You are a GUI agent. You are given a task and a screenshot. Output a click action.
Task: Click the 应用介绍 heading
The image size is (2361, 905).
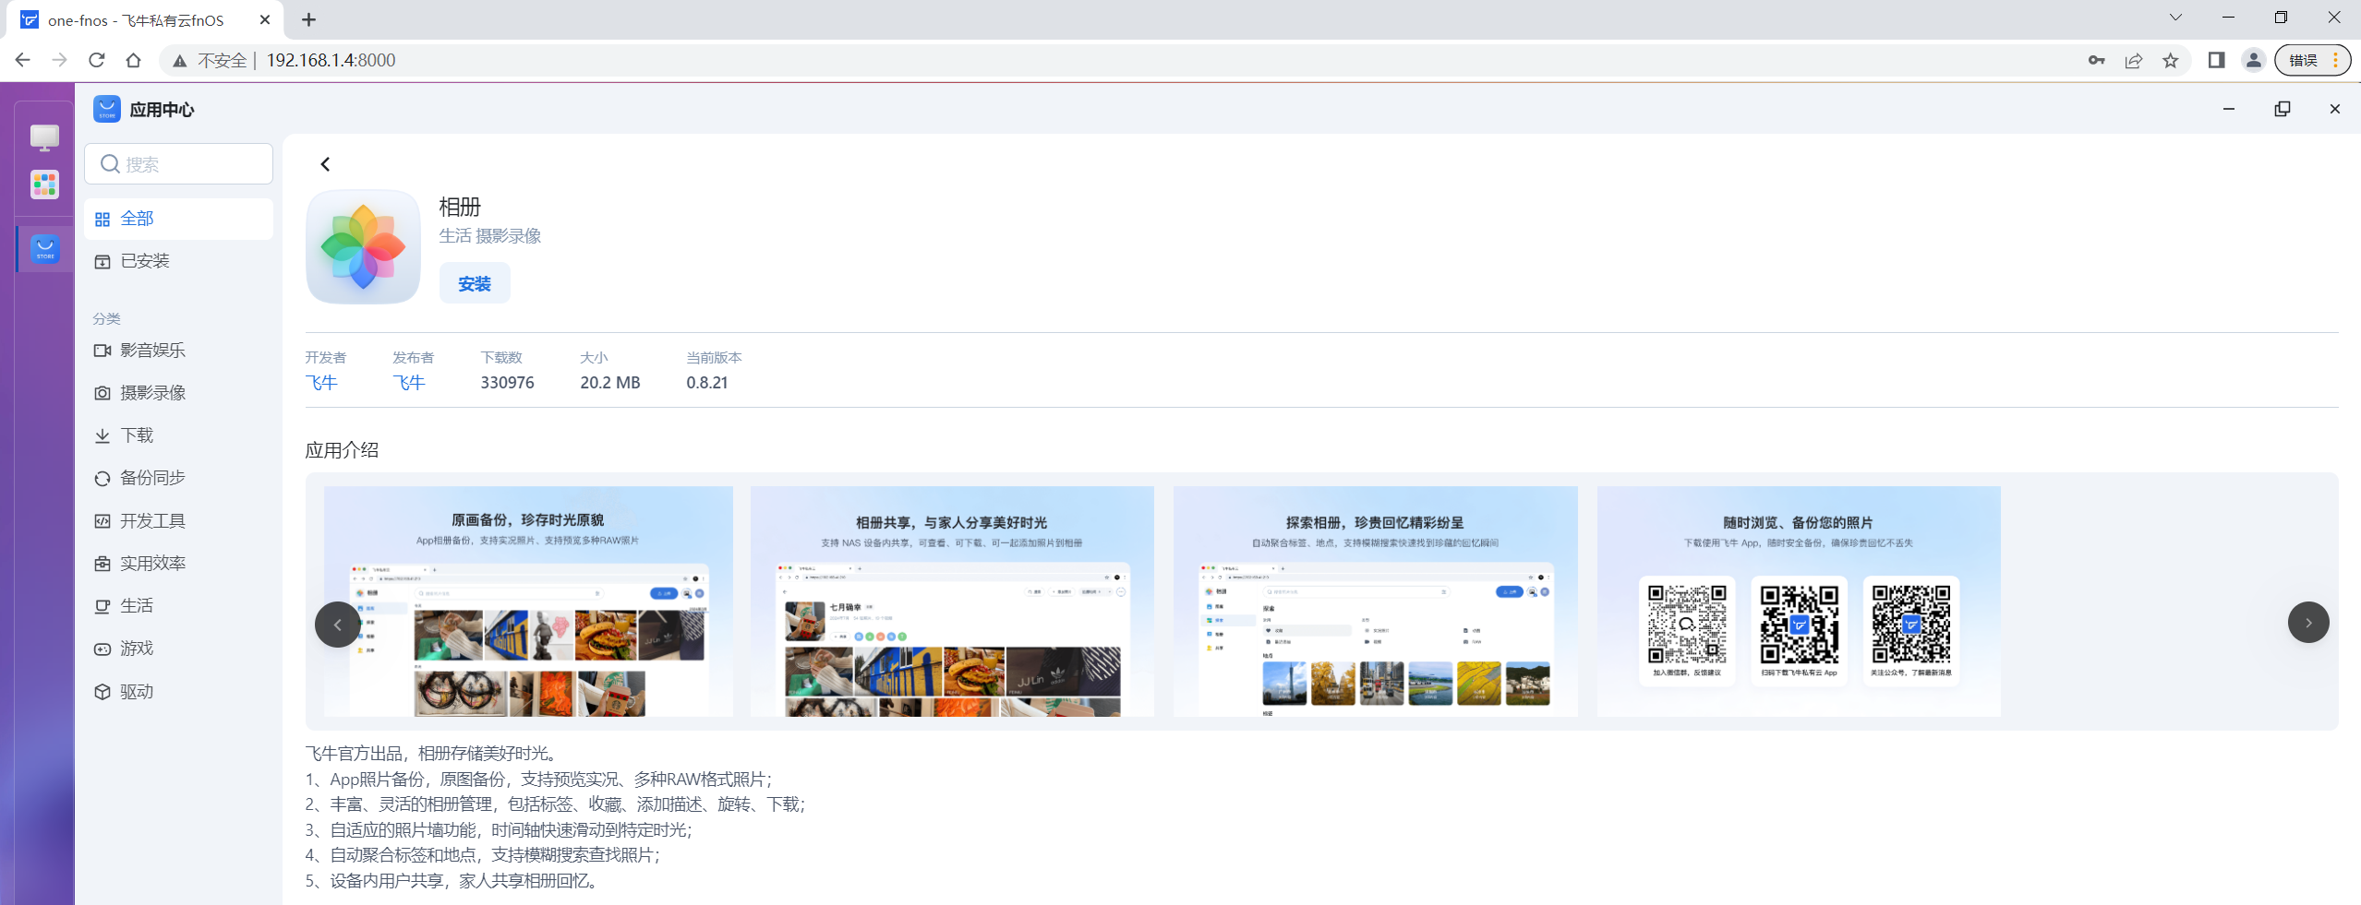(342, 450)
